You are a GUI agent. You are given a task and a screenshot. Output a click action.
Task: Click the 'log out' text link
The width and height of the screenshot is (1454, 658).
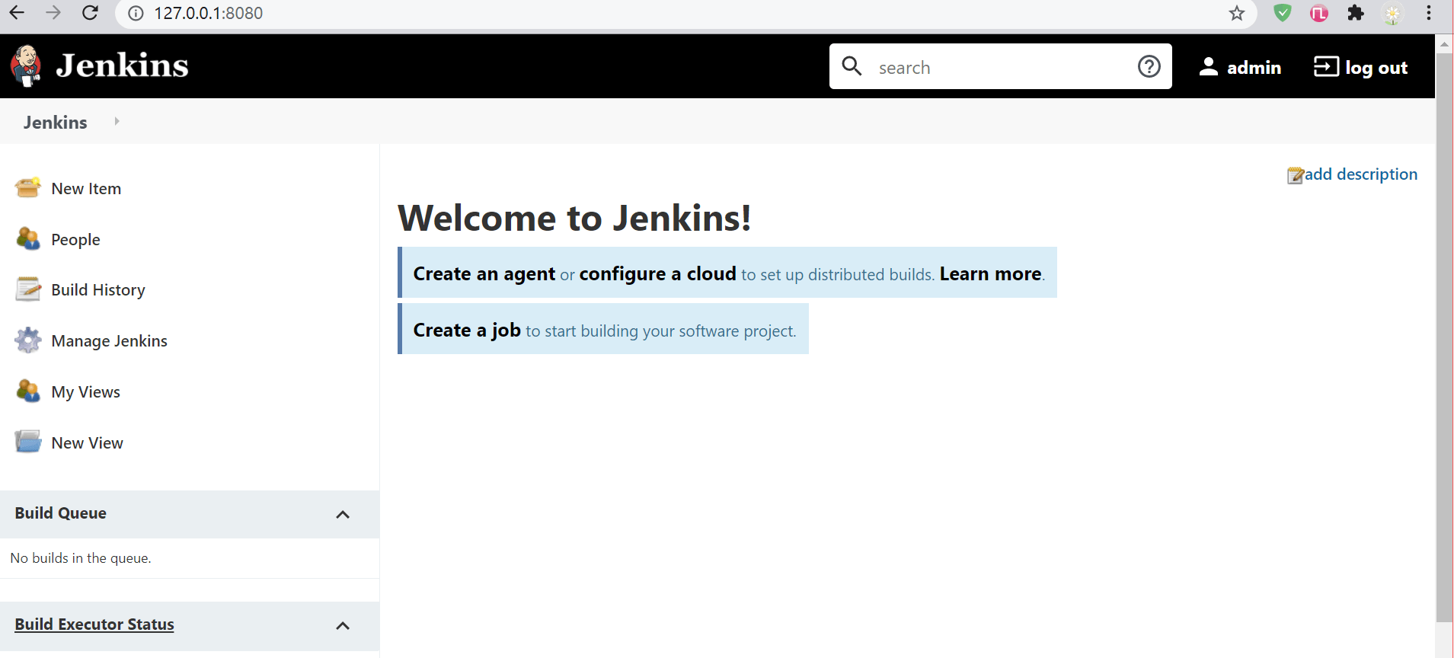[x=1376, y=68]
